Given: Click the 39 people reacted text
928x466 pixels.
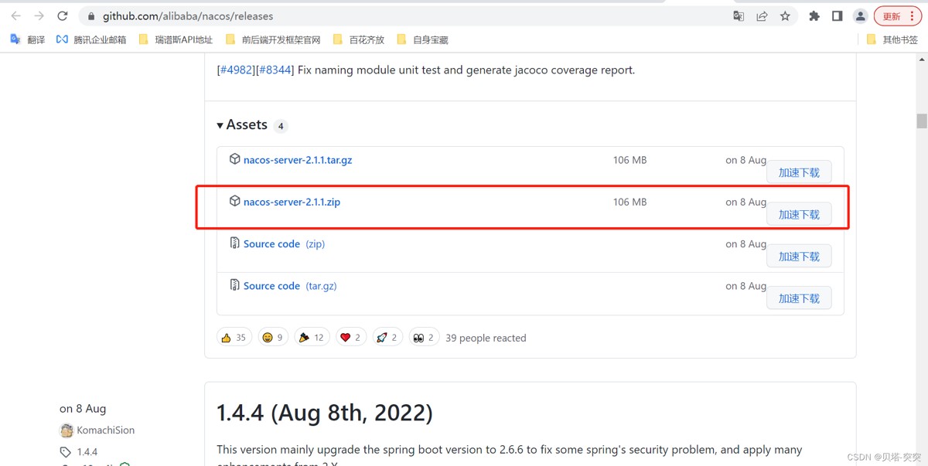Looking at the screenshot, I should [x=486, y=338].
